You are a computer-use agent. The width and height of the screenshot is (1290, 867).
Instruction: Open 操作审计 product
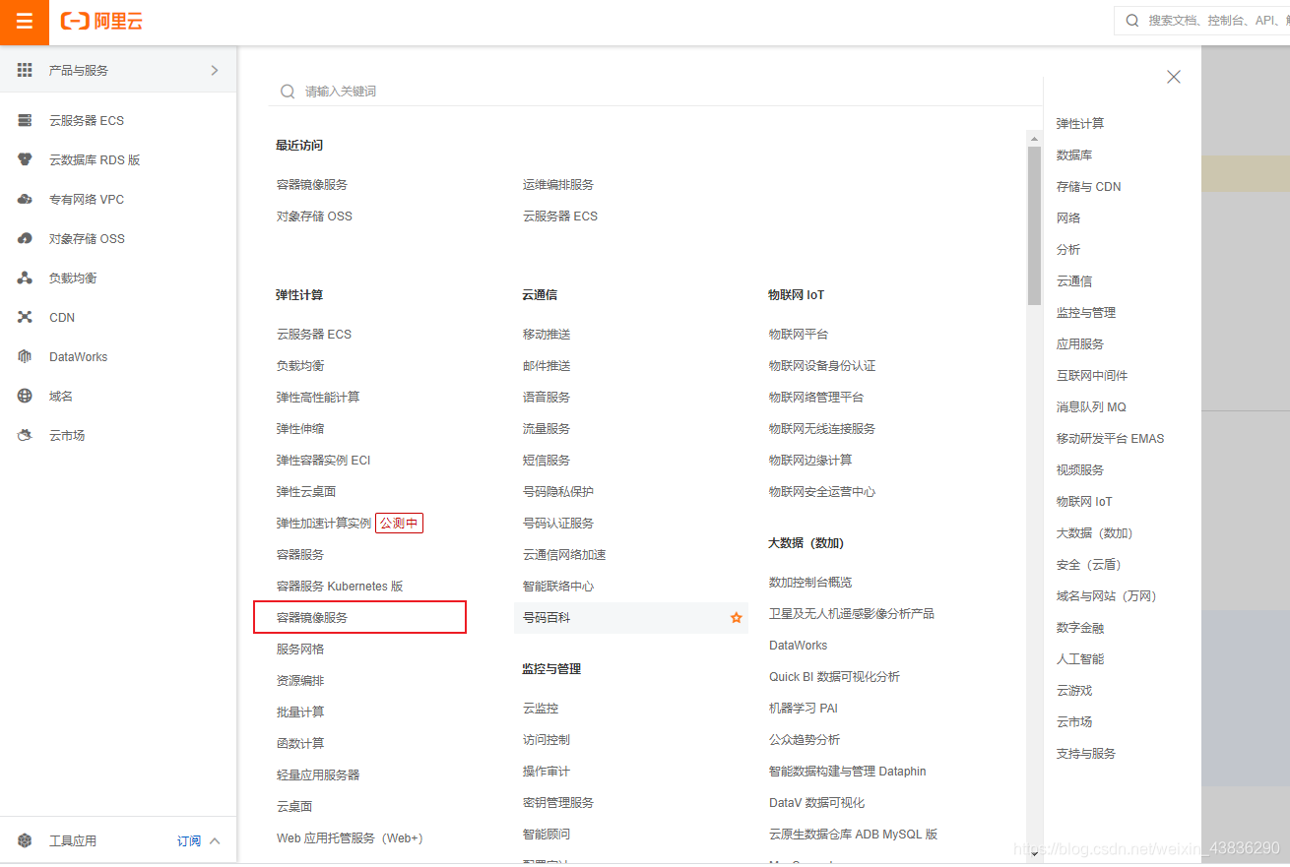(x=547, y=771)
